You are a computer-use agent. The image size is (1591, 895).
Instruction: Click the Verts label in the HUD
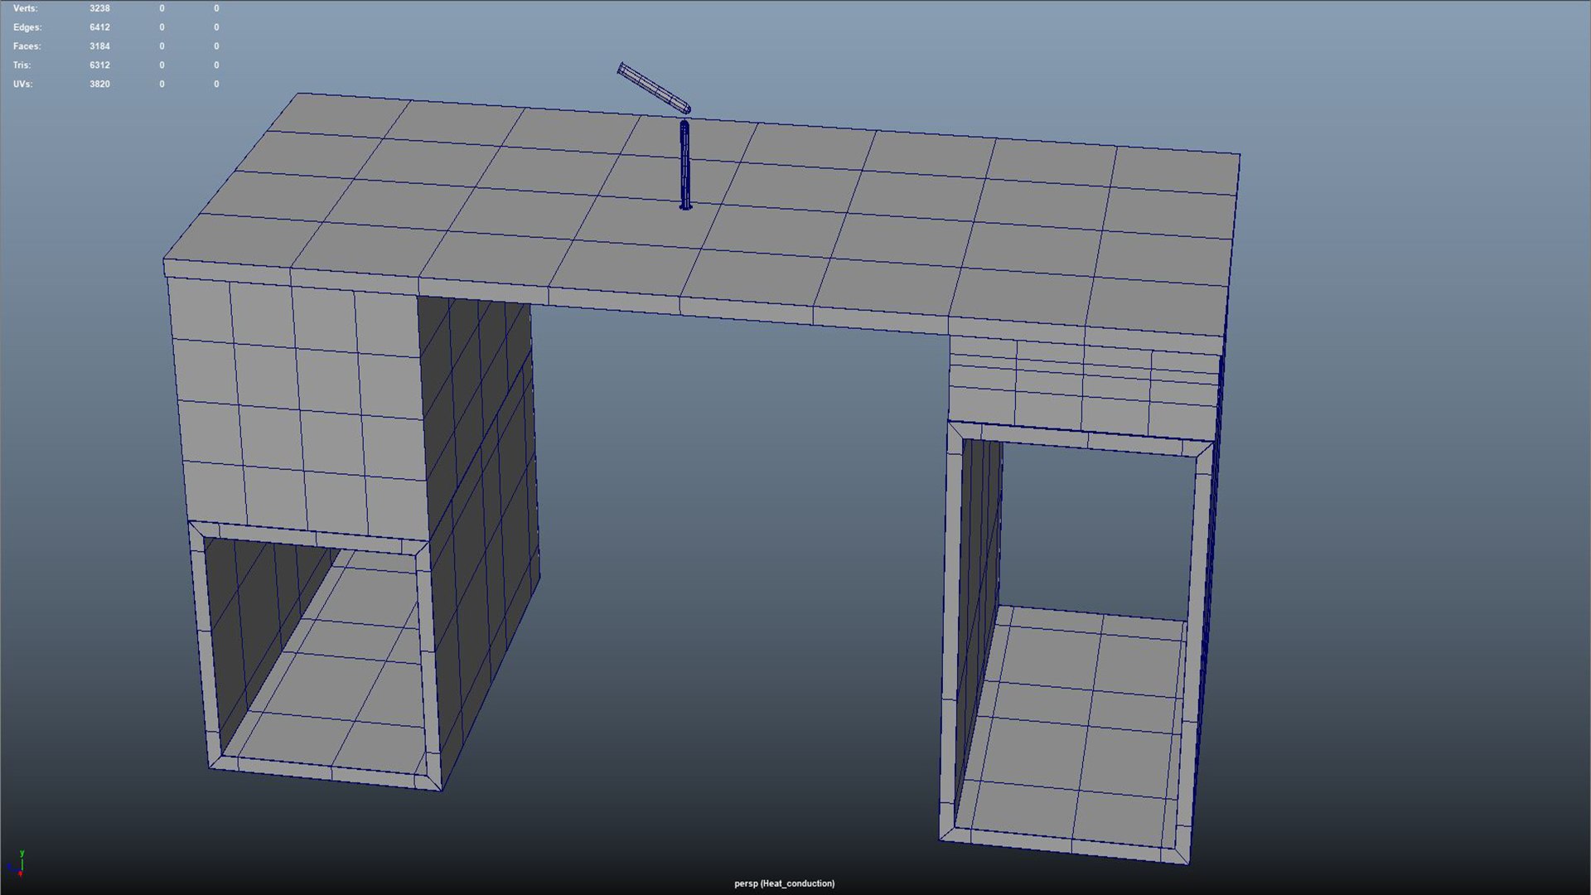coord(25,8)
